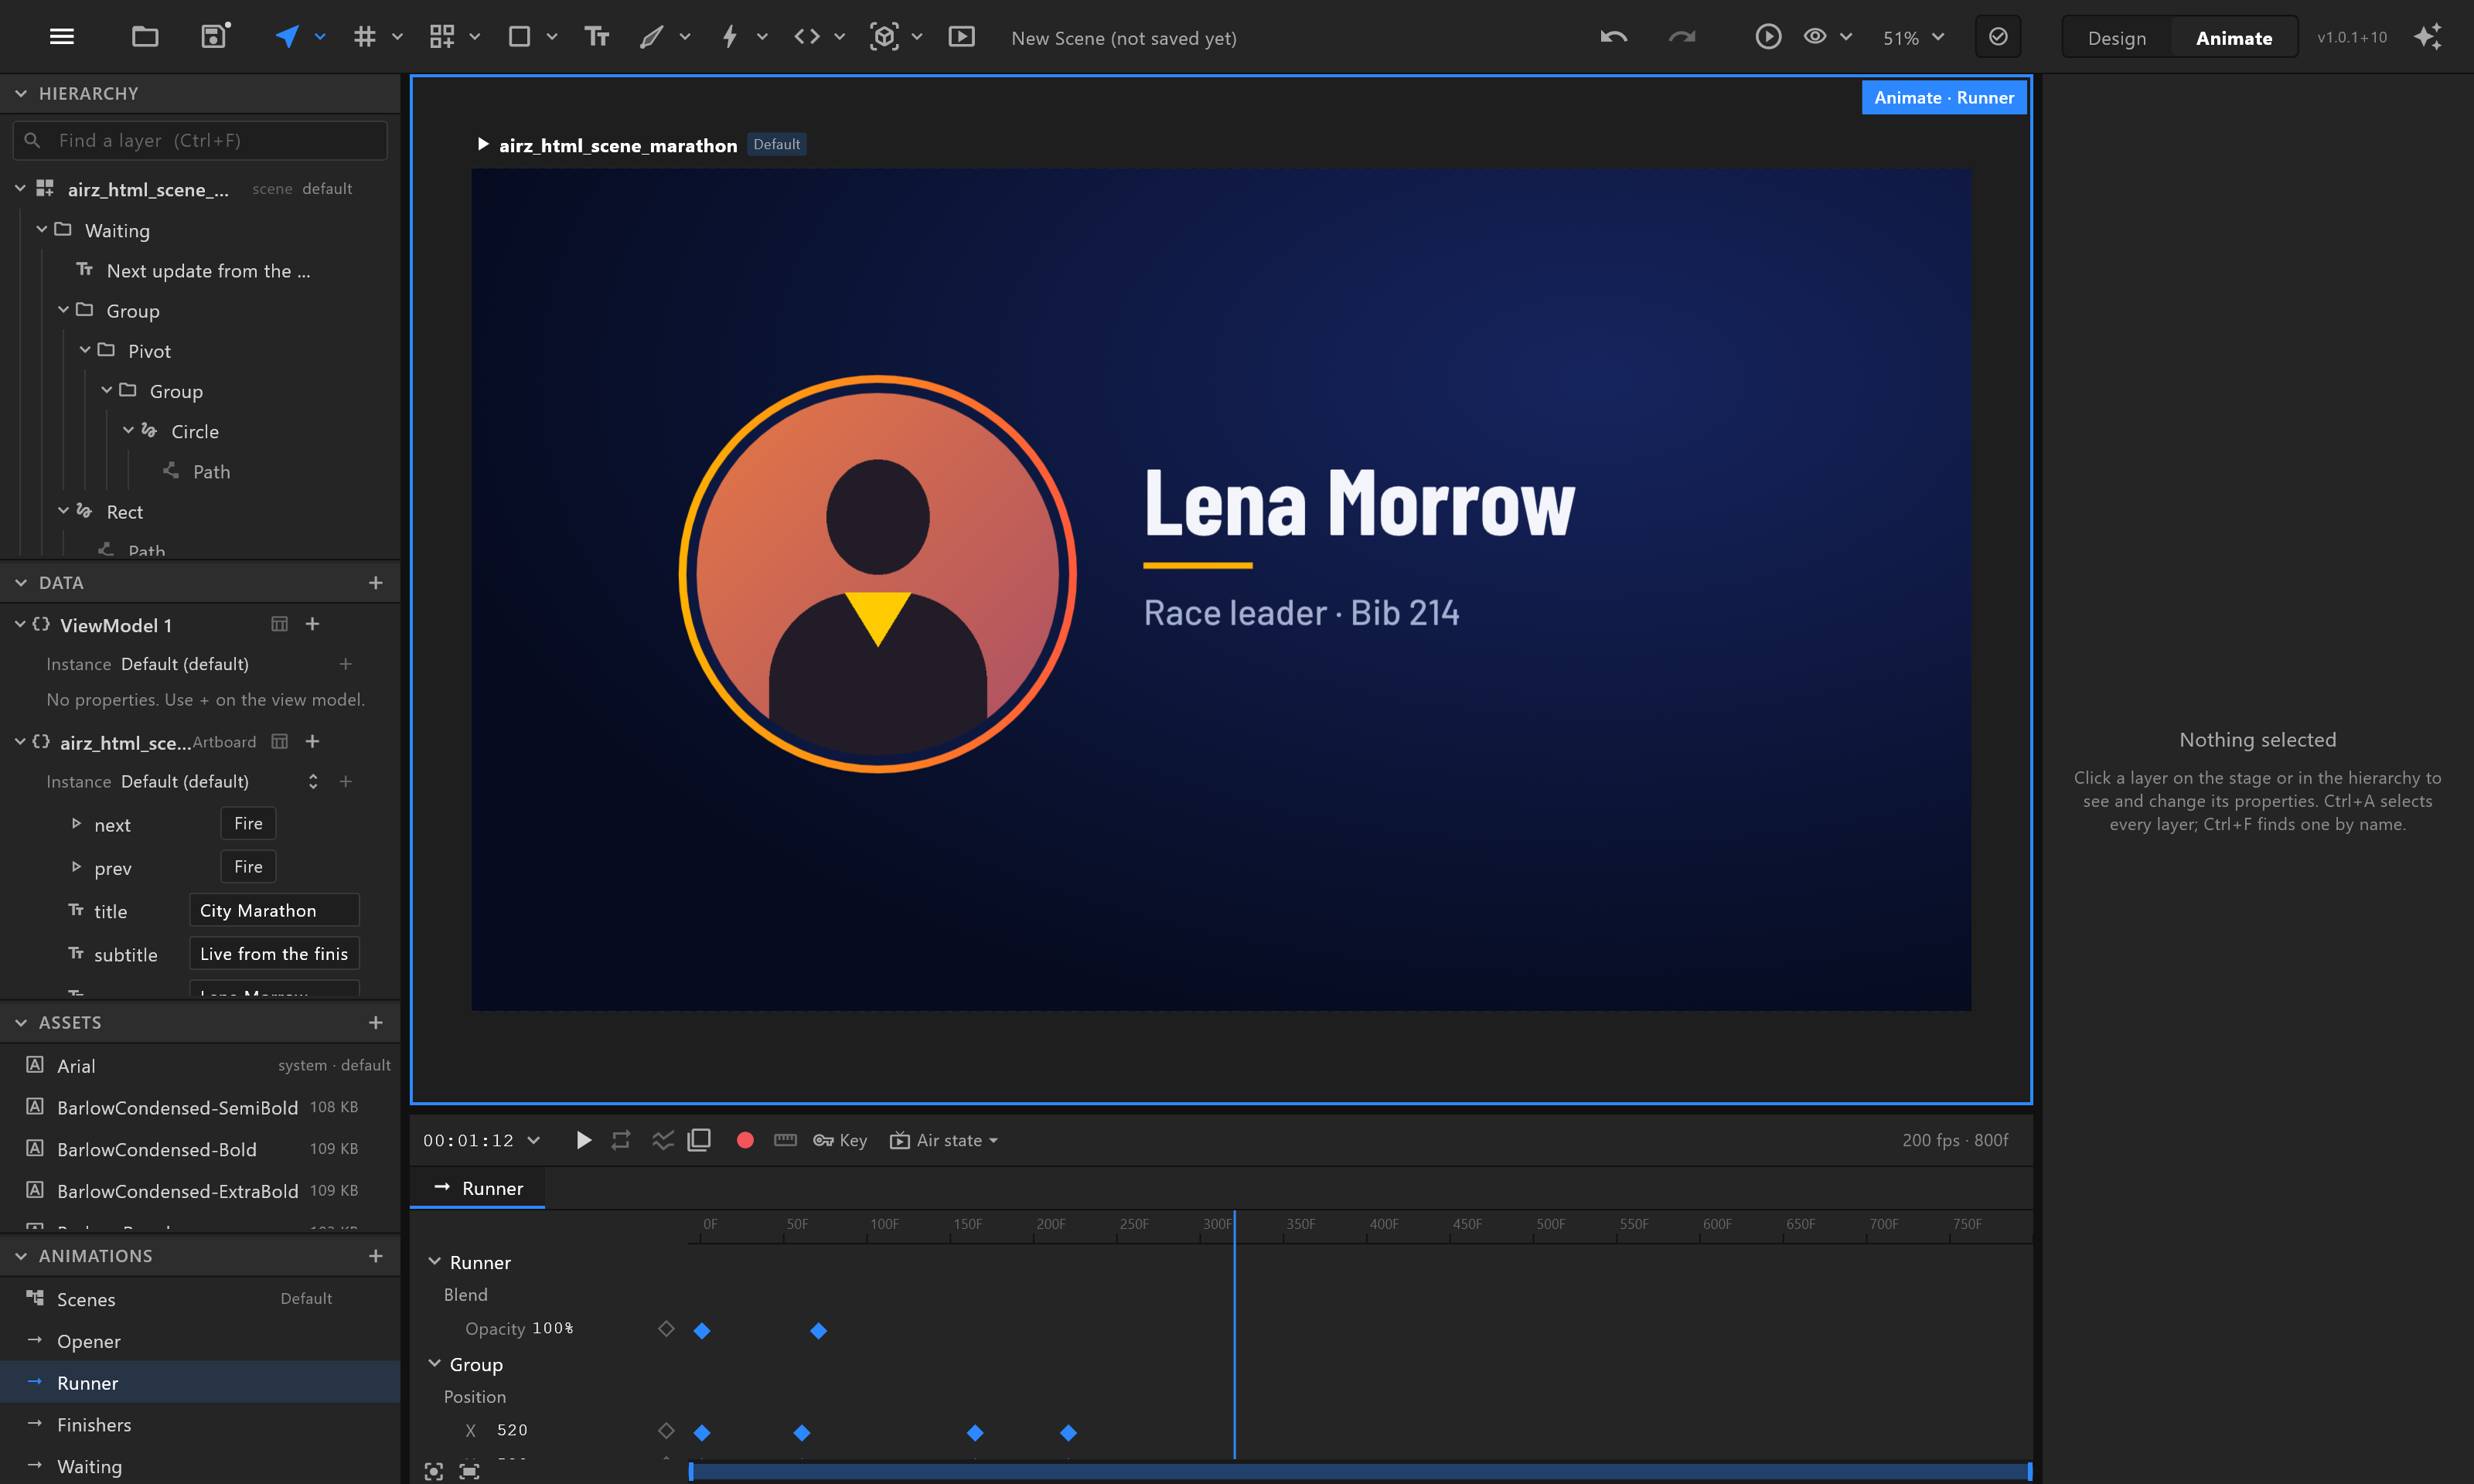Select the Text tool
Viewport: 2474px width, 1484px height.
(x=597, y=37)
